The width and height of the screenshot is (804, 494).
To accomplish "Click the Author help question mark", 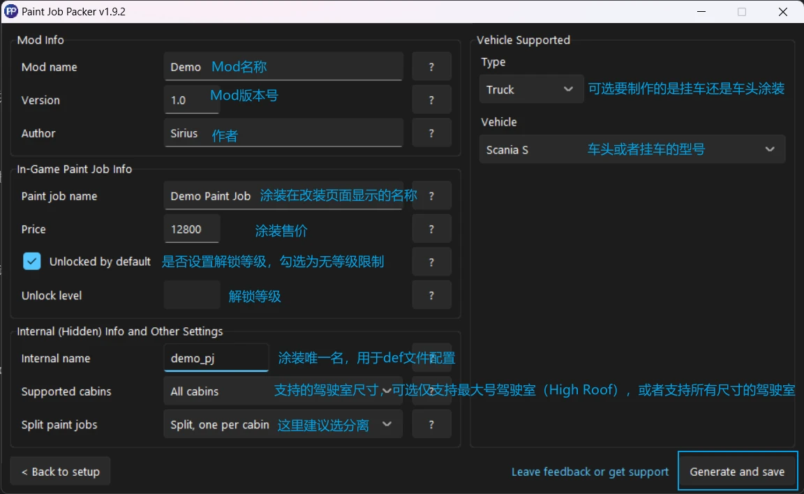I will coord(431,133).
